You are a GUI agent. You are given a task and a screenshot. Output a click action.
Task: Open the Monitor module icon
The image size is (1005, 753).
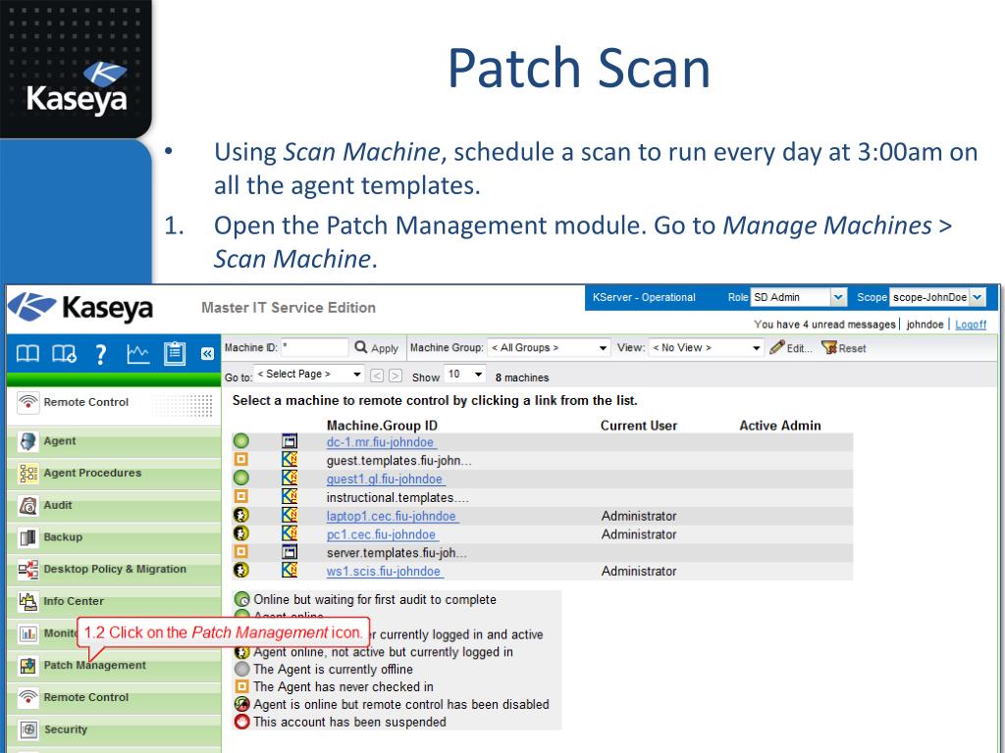coord(27,633)
